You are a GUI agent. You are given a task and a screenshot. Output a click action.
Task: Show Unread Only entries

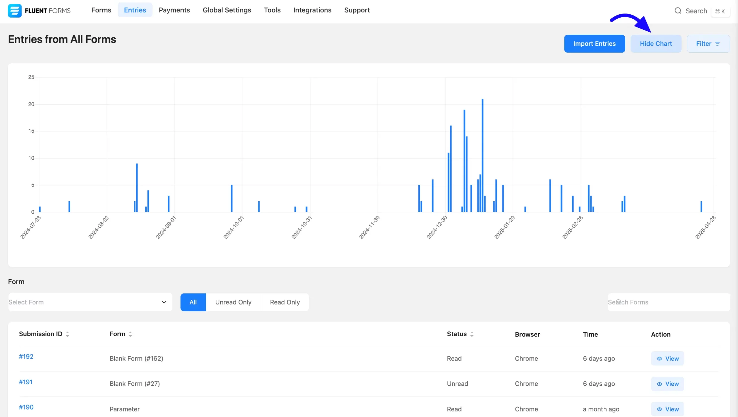(x=233, y=302)
